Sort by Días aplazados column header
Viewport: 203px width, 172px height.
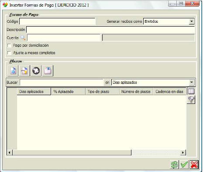pyautogui.click(x=34, y=92)
